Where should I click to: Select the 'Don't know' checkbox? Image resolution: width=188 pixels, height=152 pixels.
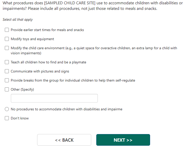7,118
